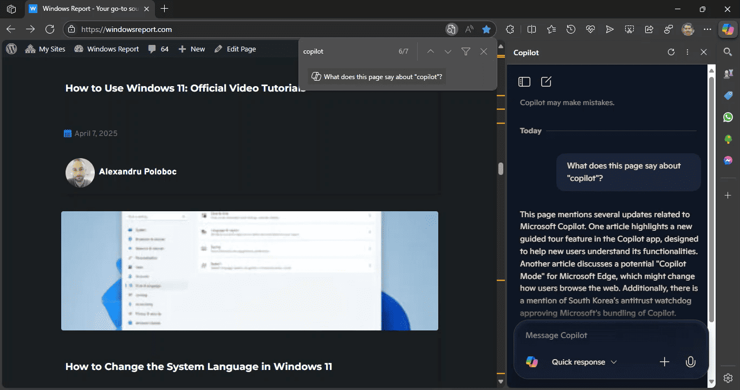Screen dimensions: 740x390
Task: Click the find box with 'copilot' text
Action: (347, 51)
